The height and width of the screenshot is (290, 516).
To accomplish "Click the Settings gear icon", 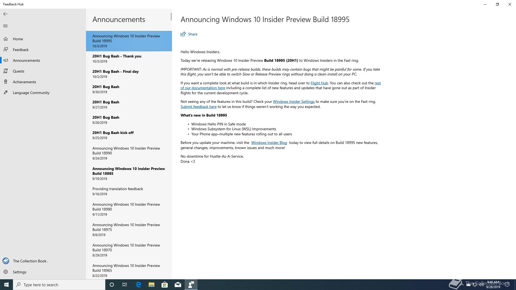I will [x=6, y=272].
